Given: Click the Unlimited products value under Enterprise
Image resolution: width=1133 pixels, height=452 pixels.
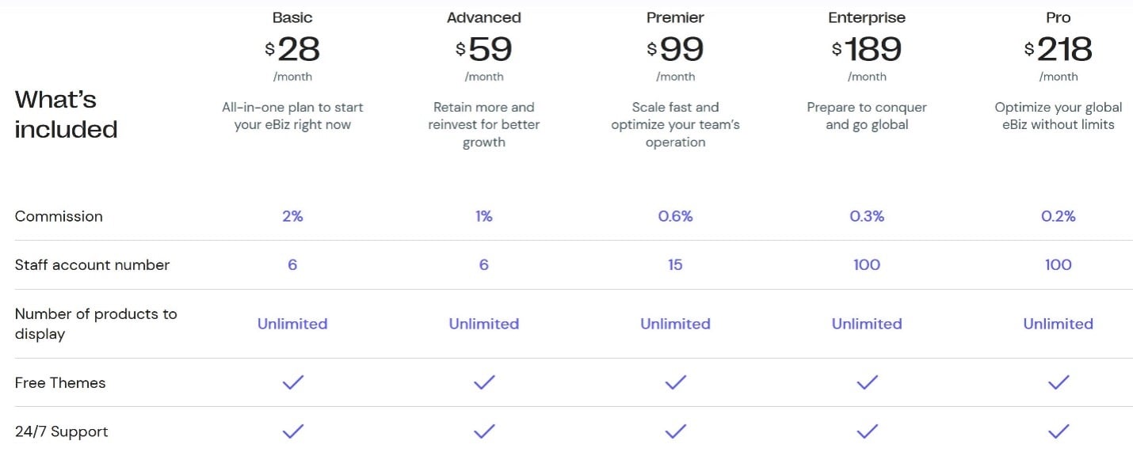Looking at the screenshot, I should [x=867, y=324].
